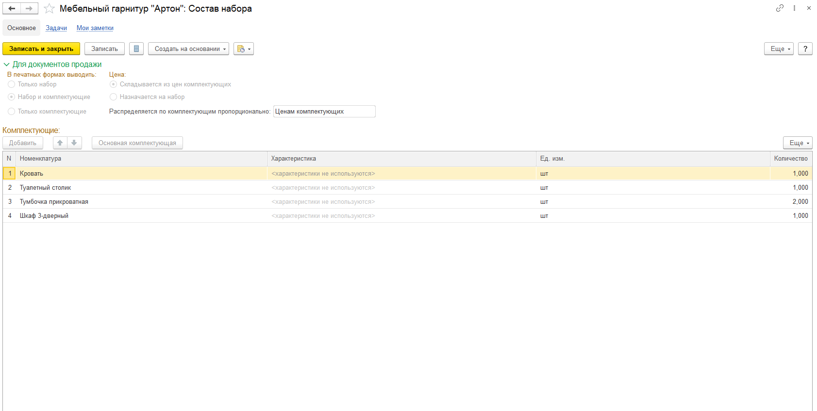Click the 'Записать и закрыть' button
Image resolution: width=817 pixels, height=411 pixels.
pyautogui.click(x=41, y=49)
